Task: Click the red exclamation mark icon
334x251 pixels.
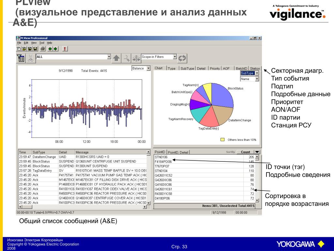Action: coord(65,49)
